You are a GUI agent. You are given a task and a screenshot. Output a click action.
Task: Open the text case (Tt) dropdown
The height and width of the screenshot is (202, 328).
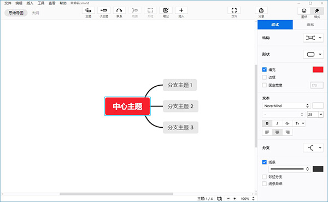click(300, 123)
